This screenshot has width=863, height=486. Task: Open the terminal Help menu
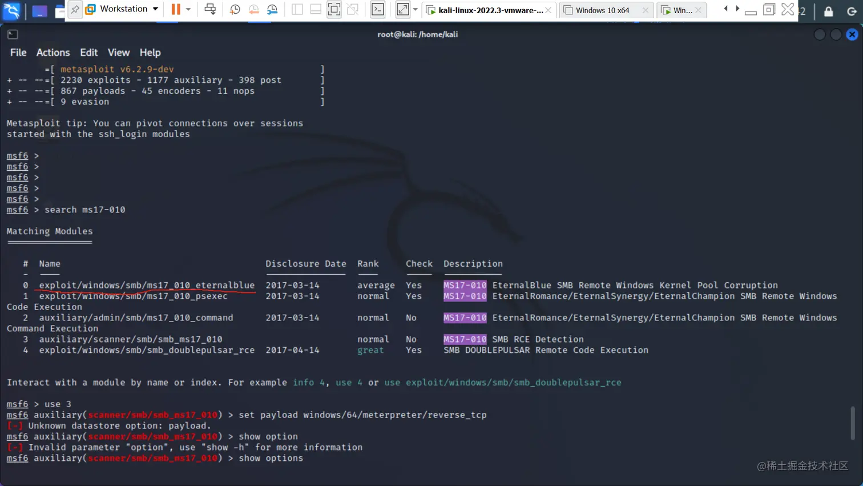tap(150, 53)
